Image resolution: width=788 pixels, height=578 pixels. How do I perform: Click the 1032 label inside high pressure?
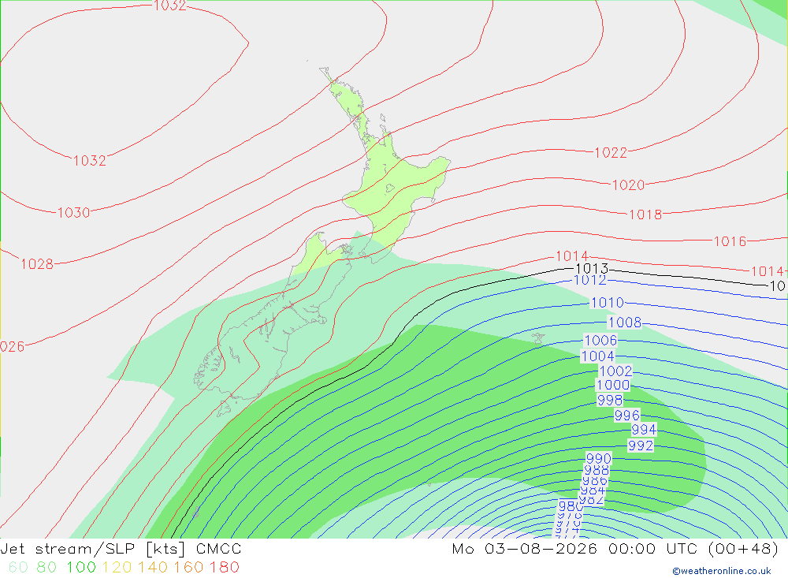[90, 161]
